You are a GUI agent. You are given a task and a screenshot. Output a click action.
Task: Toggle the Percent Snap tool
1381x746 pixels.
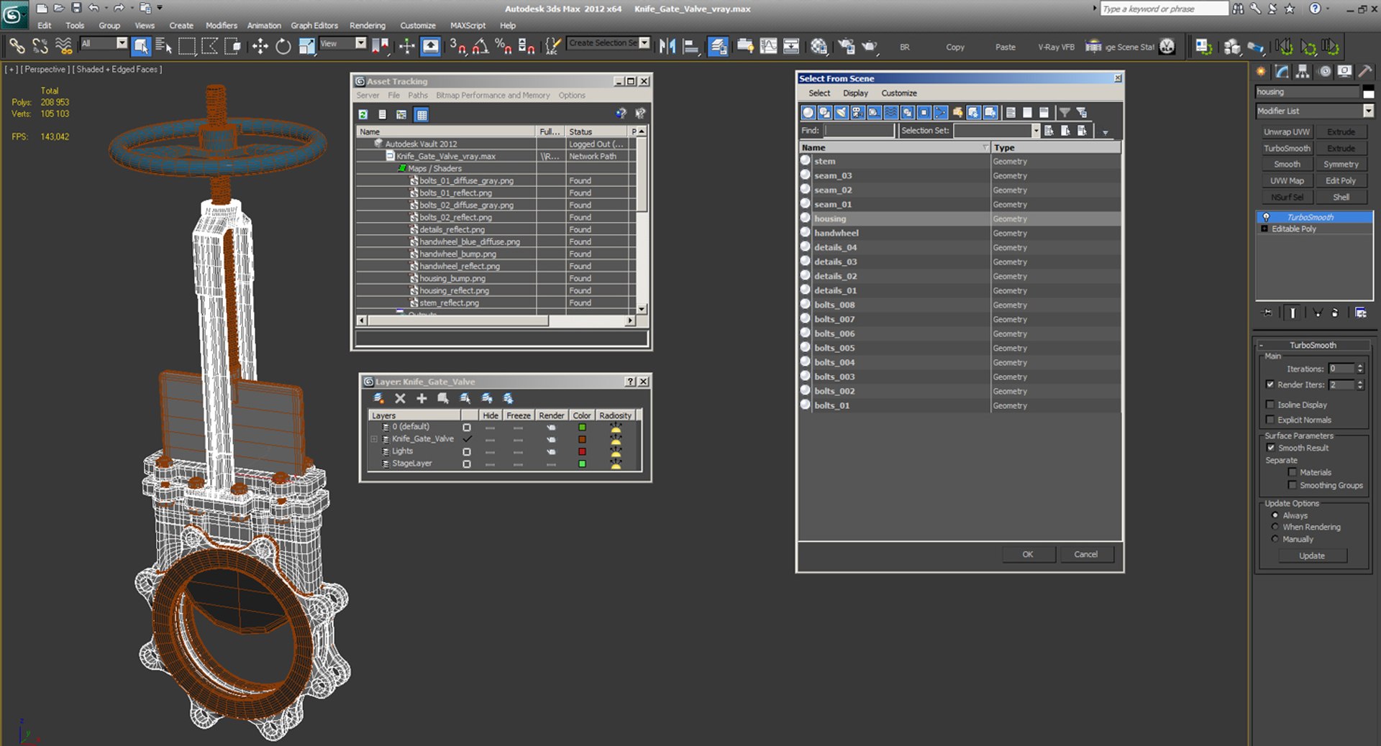point(503,47)
